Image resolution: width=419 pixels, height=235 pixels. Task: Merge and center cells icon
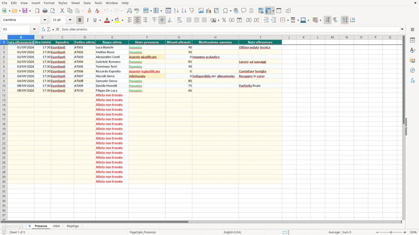[x=189, y=20]
